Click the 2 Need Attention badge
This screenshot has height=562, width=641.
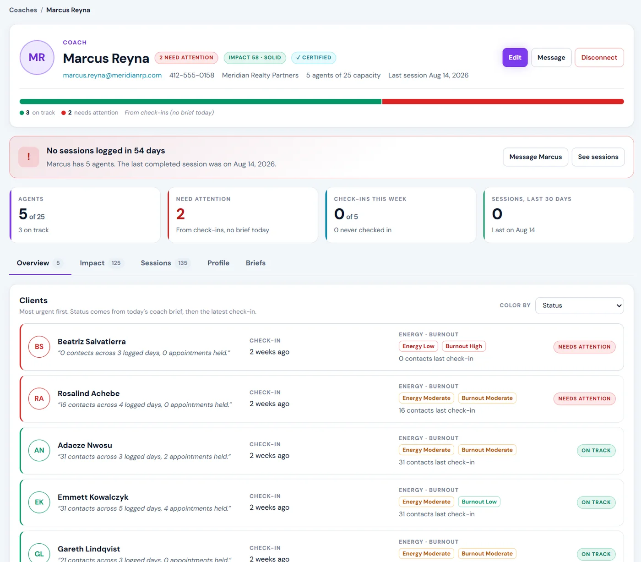coord(186,58)
